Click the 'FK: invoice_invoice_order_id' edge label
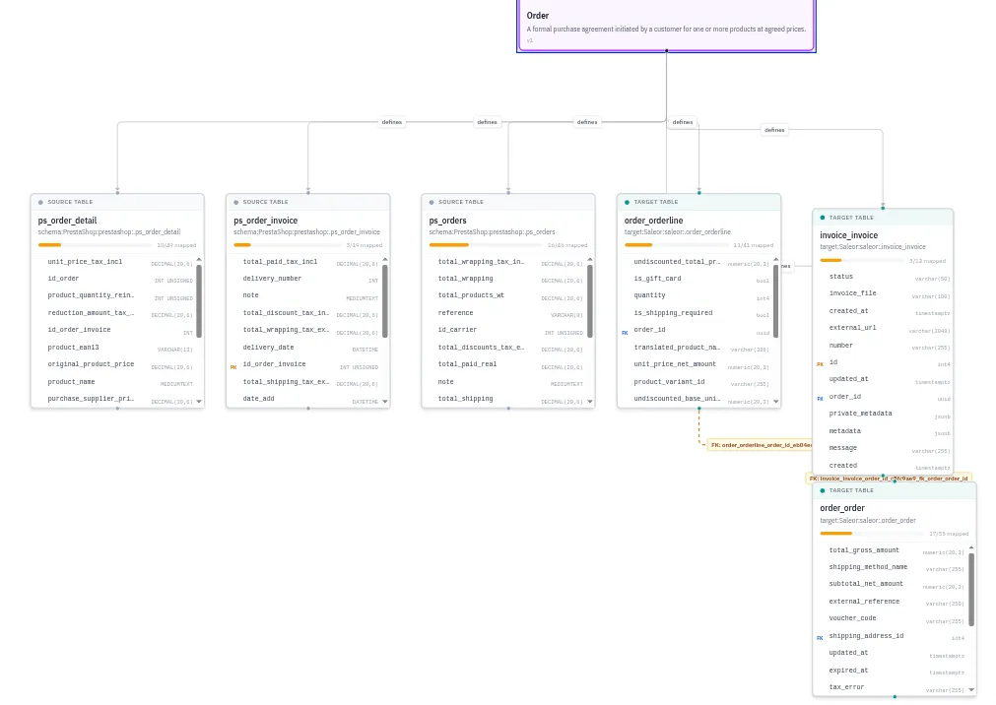996x705 pixels. click(889, 479)
